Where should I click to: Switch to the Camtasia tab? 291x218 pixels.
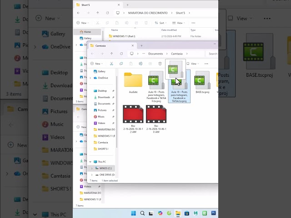coord(111,45)
